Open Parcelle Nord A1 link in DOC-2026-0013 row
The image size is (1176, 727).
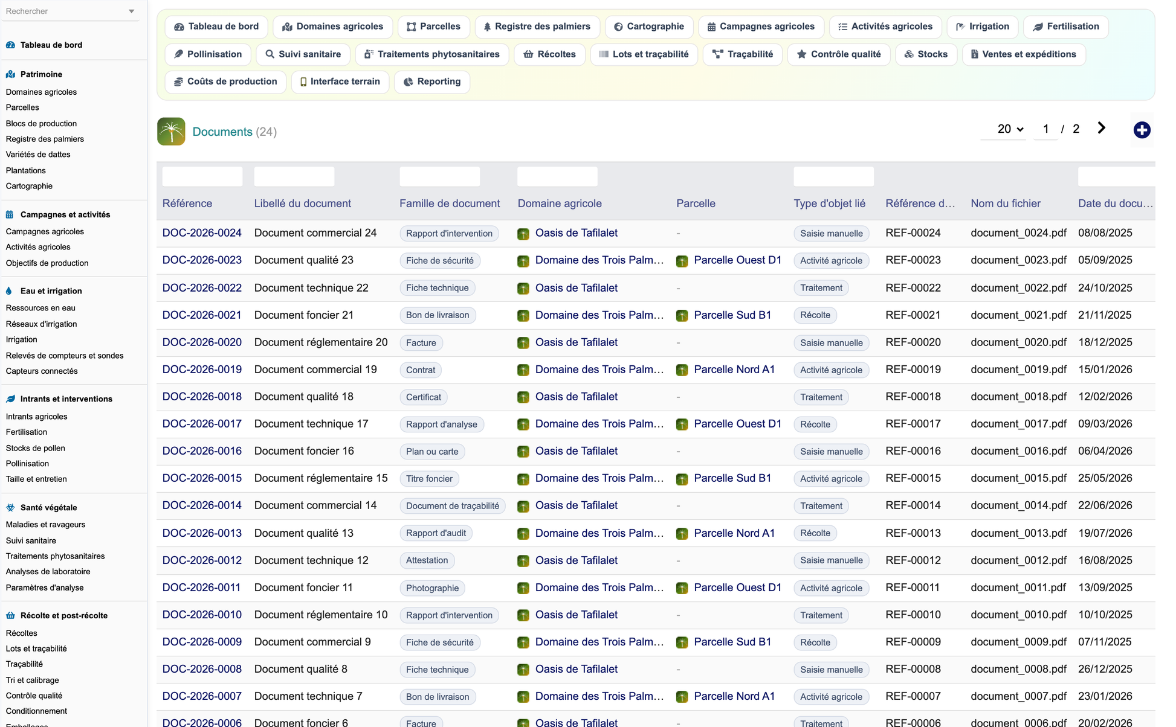pos(734,533)
